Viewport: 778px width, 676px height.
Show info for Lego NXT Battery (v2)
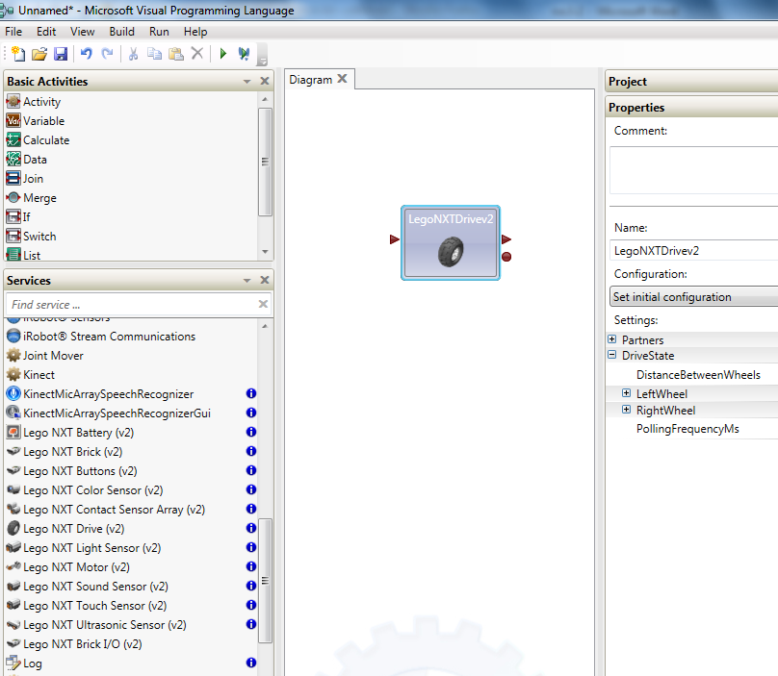(251, 432)
